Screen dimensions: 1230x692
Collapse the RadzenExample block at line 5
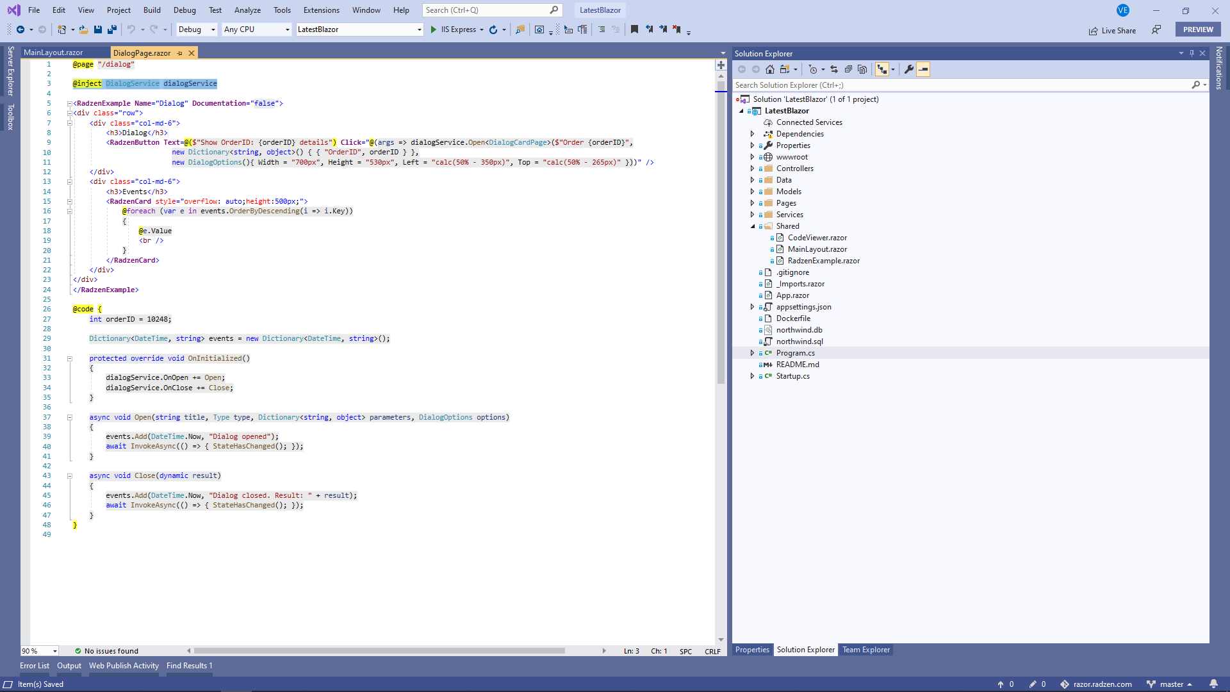[x=70, y=103]
